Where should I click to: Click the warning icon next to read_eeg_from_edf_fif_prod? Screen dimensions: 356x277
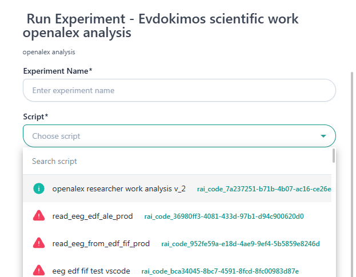tap(39, 243)
